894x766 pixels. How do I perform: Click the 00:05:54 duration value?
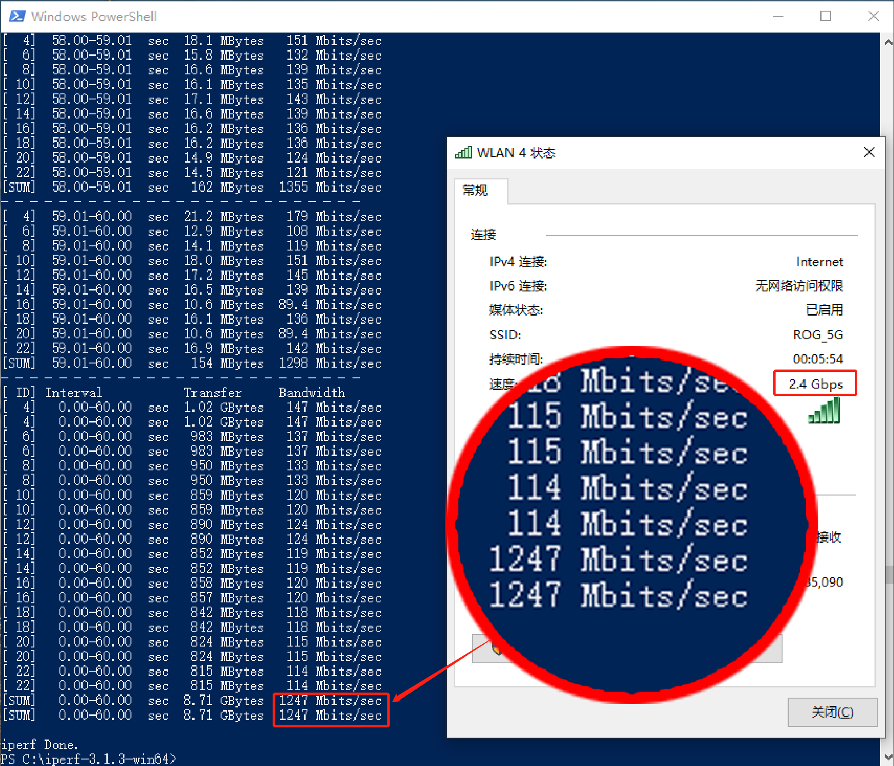pos(818,359)
